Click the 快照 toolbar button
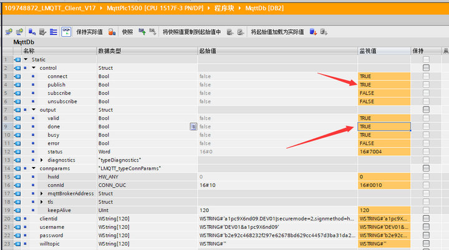Viewport: 449px width, 250px height. click(x=127, y=31)
